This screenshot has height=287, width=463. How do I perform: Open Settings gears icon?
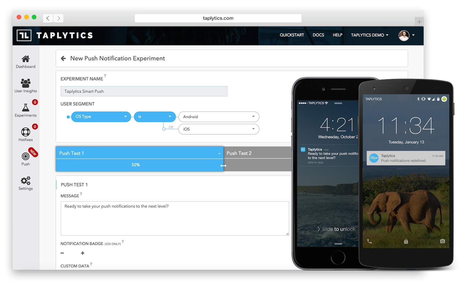coord(25,181)
